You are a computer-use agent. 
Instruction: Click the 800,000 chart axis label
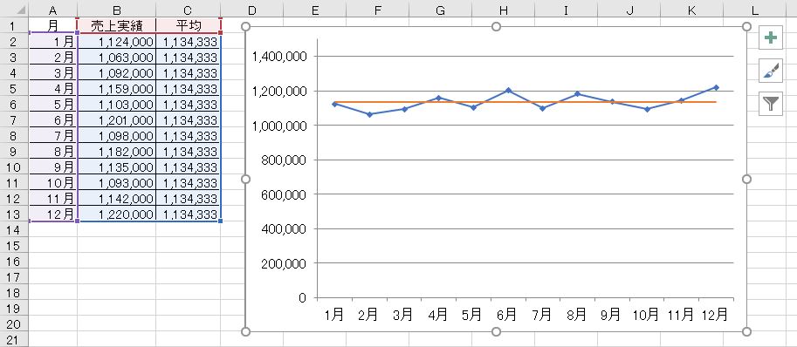(x=284, y=160)
